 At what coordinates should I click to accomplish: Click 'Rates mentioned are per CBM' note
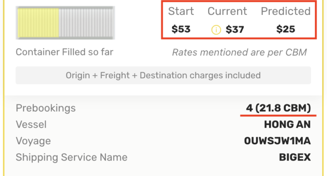coord(239,52)
